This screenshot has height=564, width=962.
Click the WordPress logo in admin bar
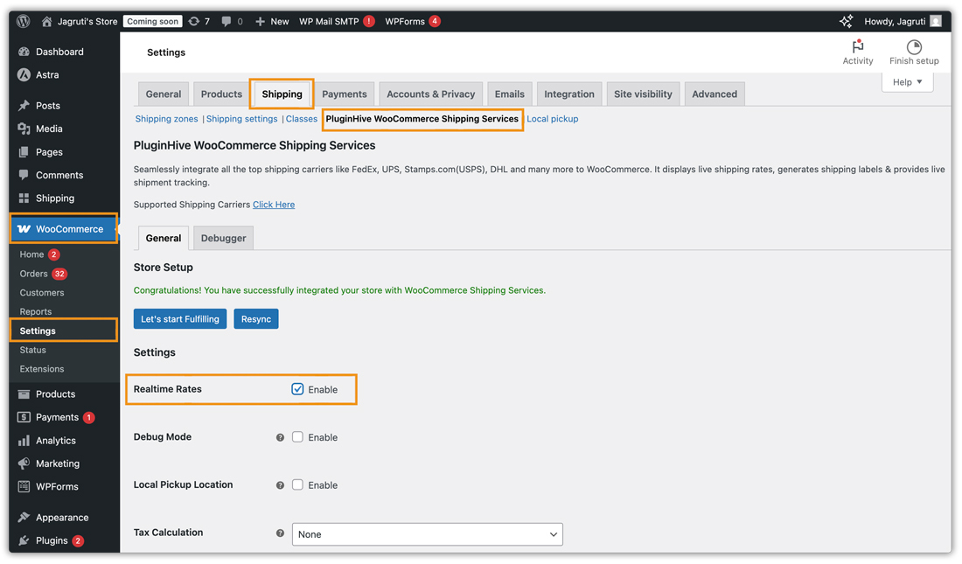click(x=24, y=21)
